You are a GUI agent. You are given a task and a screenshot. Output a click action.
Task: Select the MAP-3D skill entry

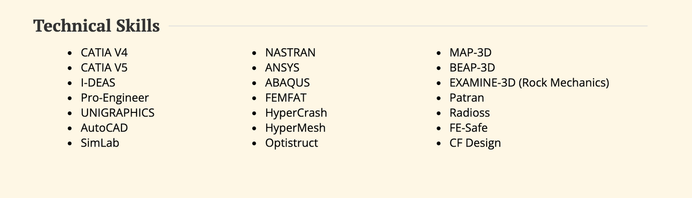471,53
